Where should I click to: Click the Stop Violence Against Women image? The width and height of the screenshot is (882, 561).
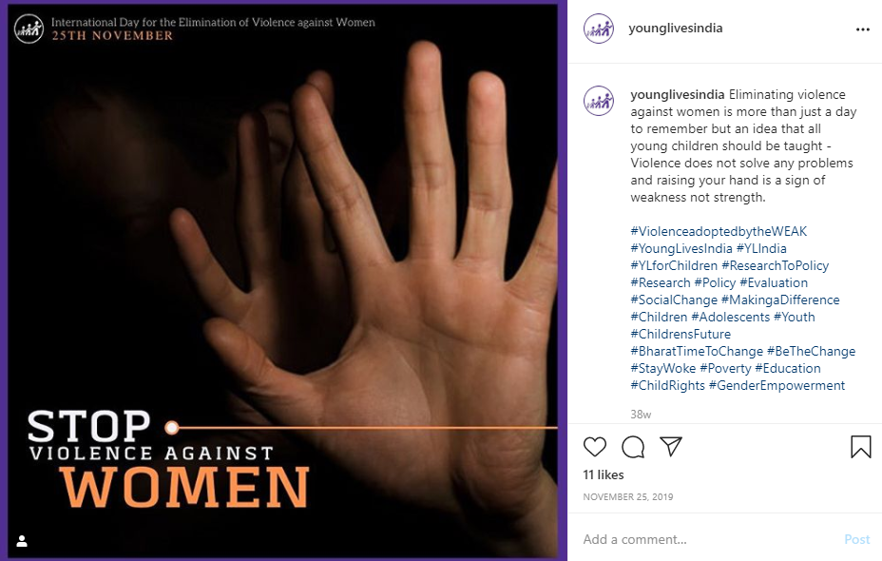point(283,280)
